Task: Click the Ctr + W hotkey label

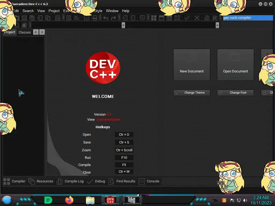Action: click(x=124, y=172)
